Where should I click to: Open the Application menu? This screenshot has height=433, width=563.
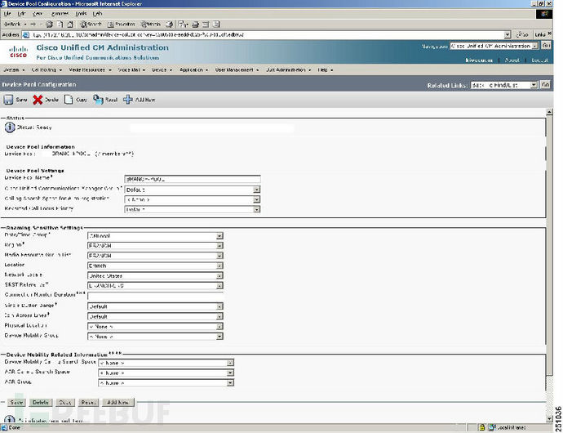coord(194,69)
